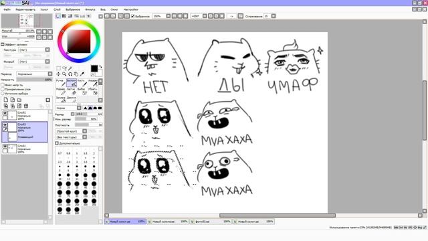
Task: Open the Сглаживание stabilizer dropdown
Action: (x=274, y=16)
